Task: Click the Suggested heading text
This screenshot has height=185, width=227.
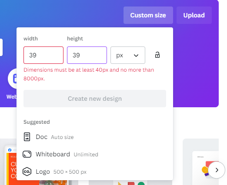Action: (37, 122)
